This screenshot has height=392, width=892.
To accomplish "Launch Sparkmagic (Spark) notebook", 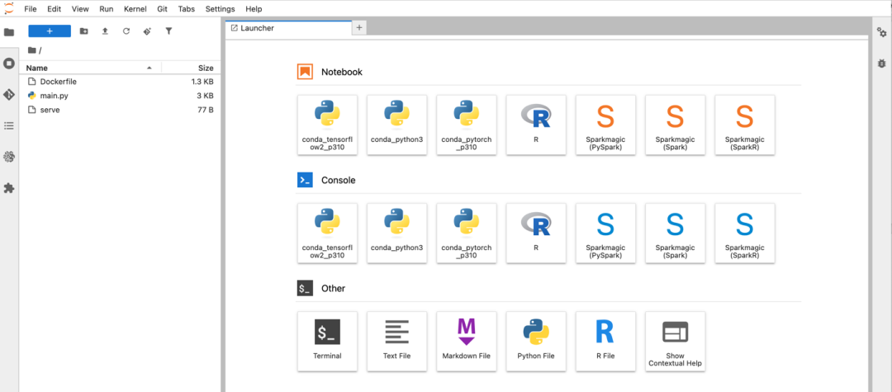I will click(x=675, y=125).
